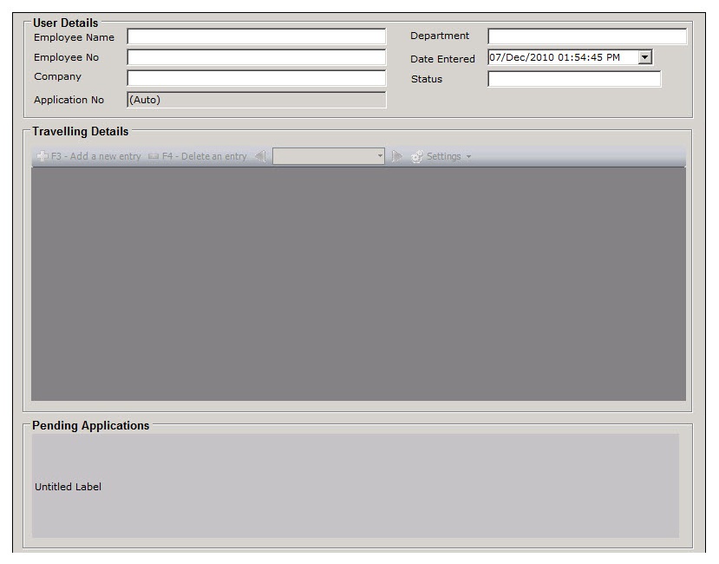The height and width of the screenshot is (564, 719).
Task: Expand the Settings dropdown arrow
Action: (x=468, y=157)
